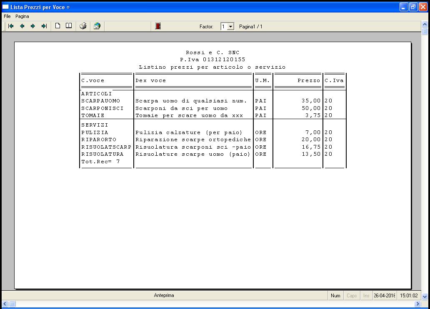Go to the first page
Screen dimensions: 430x309
pyautogui.click(x=11, y=26)
